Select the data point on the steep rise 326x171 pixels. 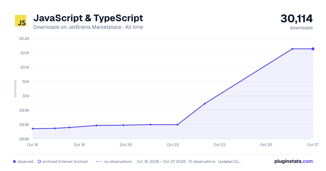coord(205,104)
